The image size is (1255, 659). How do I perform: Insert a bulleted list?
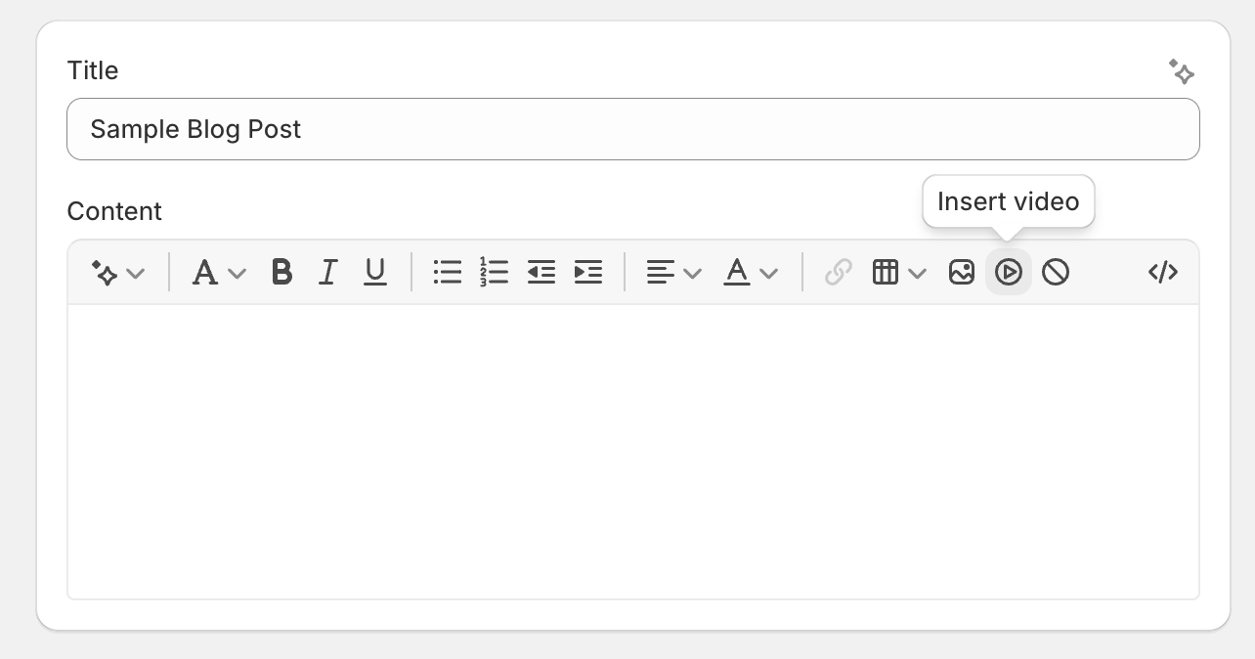point(448,272)
